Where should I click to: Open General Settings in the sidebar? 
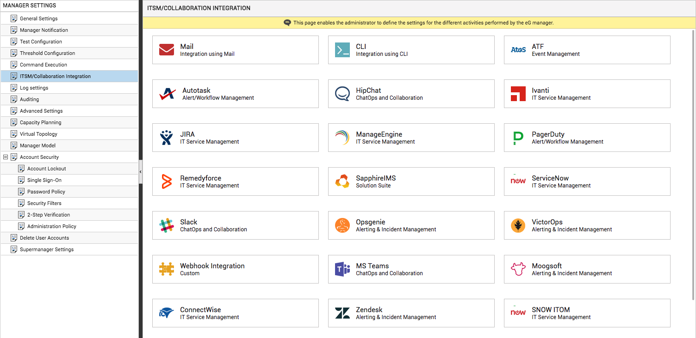[39, 18]
